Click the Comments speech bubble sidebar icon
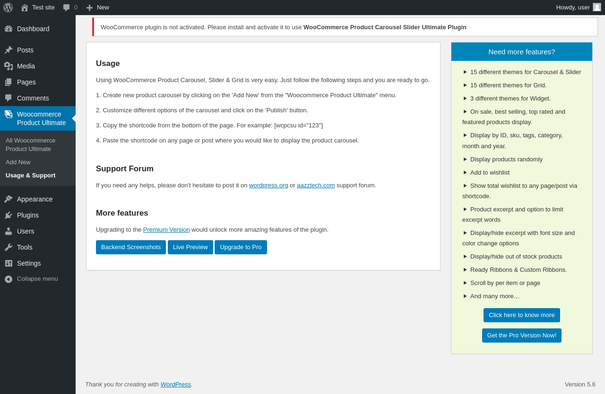605x394 pixels. coord(9,98)
